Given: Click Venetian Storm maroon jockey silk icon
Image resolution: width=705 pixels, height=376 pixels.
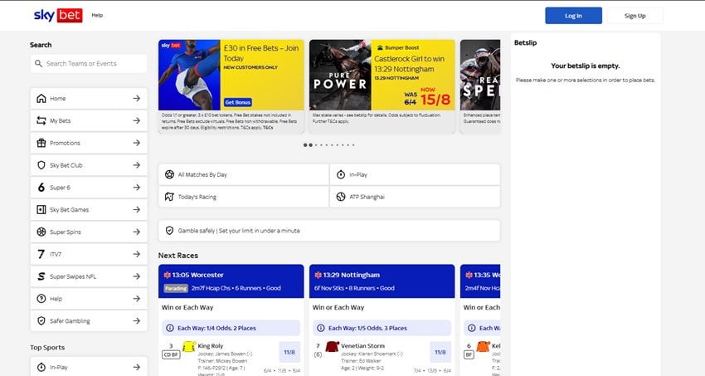Looking at the screenshot, I should coord(333,347).
